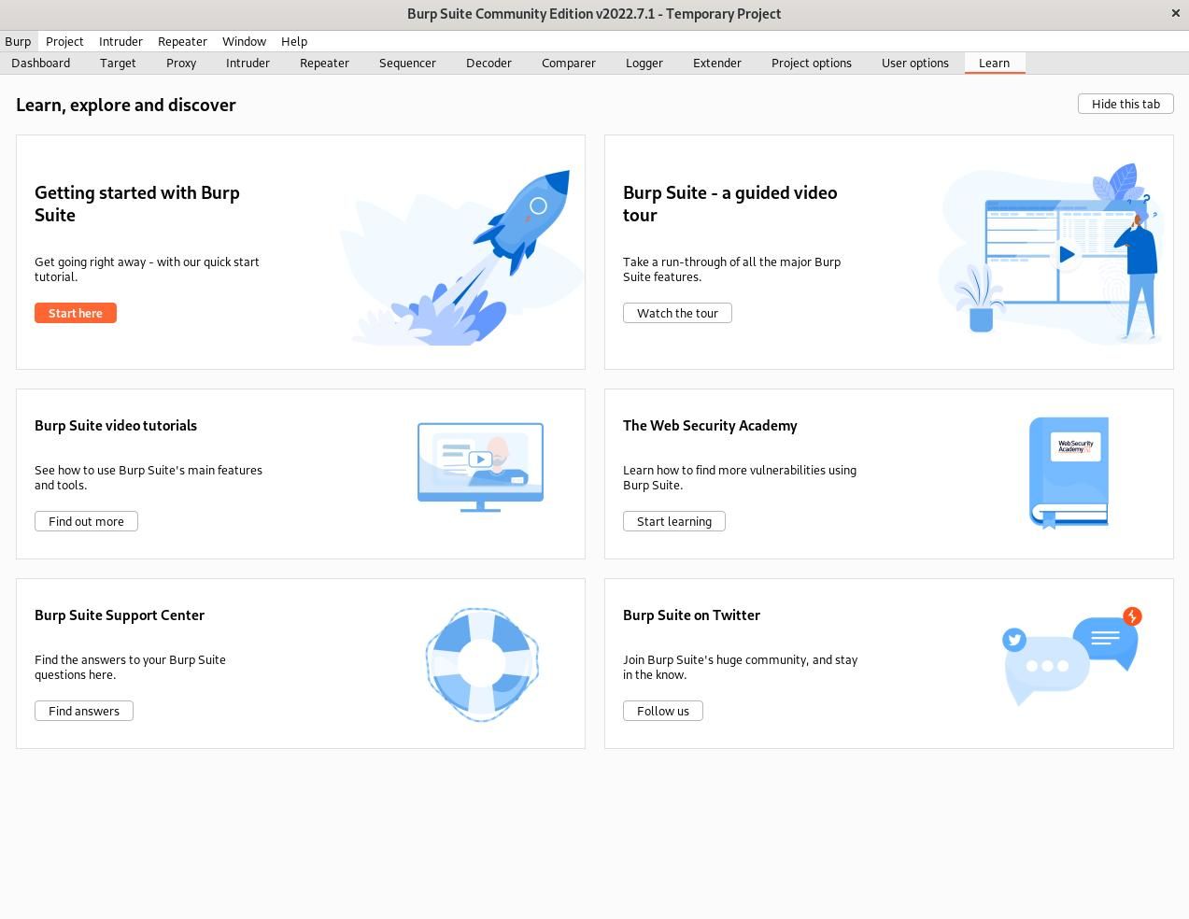
Task: Open the Help menu
Action: coord(294,41)
